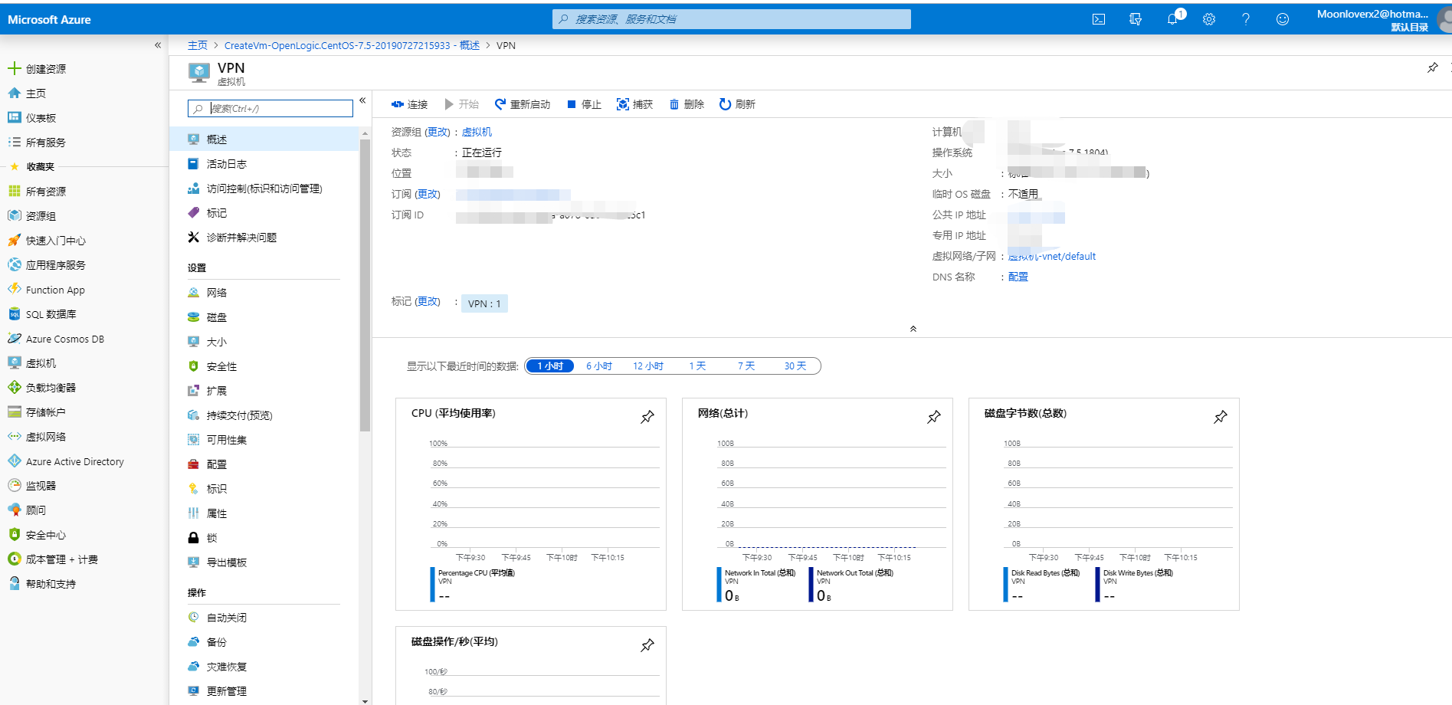Open directory and subscription filter icon
Image resolution: width=1452 pixels, height=705 pixels.
click(x=1136, y=19)
